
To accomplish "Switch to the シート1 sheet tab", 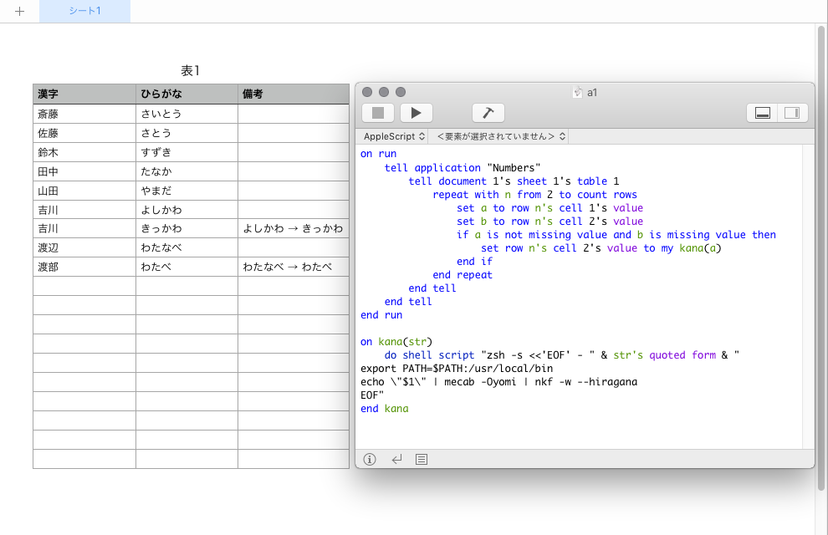I will (x=84, y=12).
